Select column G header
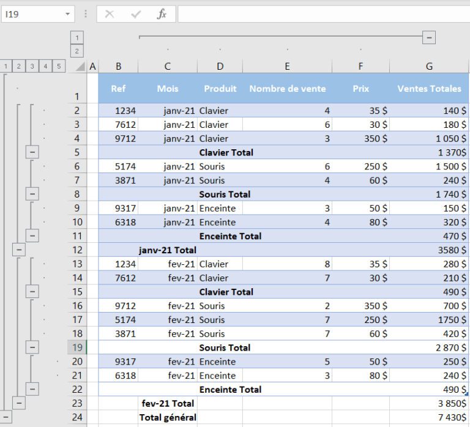The height and width of the screenshot is (427, 470). pos(429,66)
